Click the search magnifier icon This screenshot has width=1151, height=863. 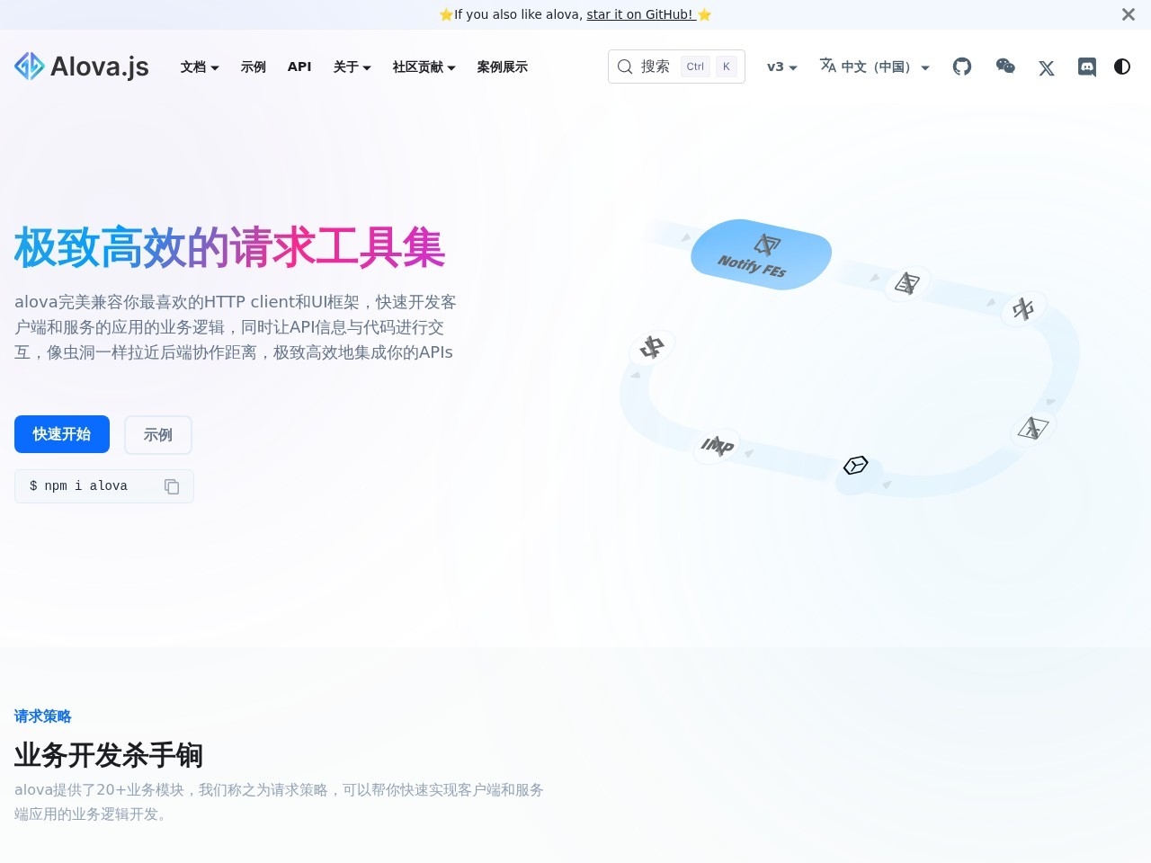[x=625, y=67]
